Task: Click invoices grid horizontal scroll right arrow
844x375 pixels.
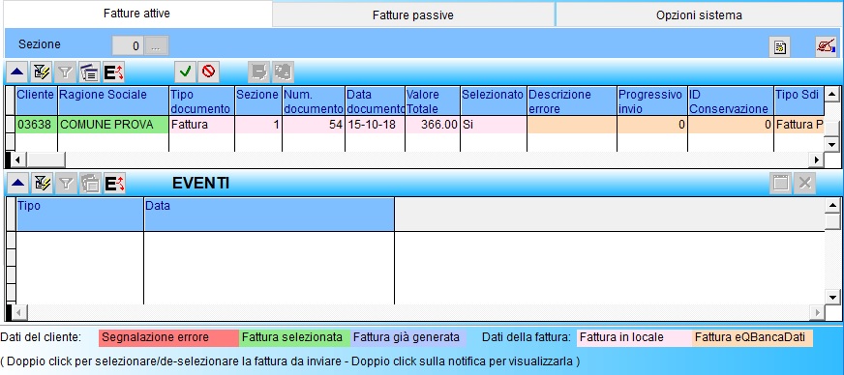Action: (x=817, y=159)
